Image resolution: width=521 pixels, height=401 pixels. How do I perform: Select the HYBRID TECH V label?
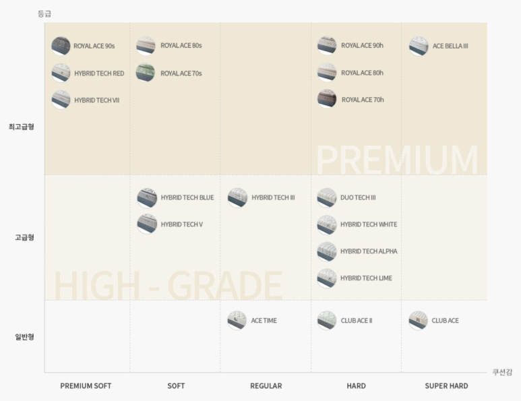pos(182,224)
